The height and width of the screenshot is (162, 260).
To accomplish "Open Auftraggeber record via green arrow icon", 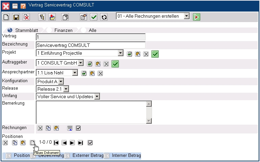I will (x=90, y=64).
